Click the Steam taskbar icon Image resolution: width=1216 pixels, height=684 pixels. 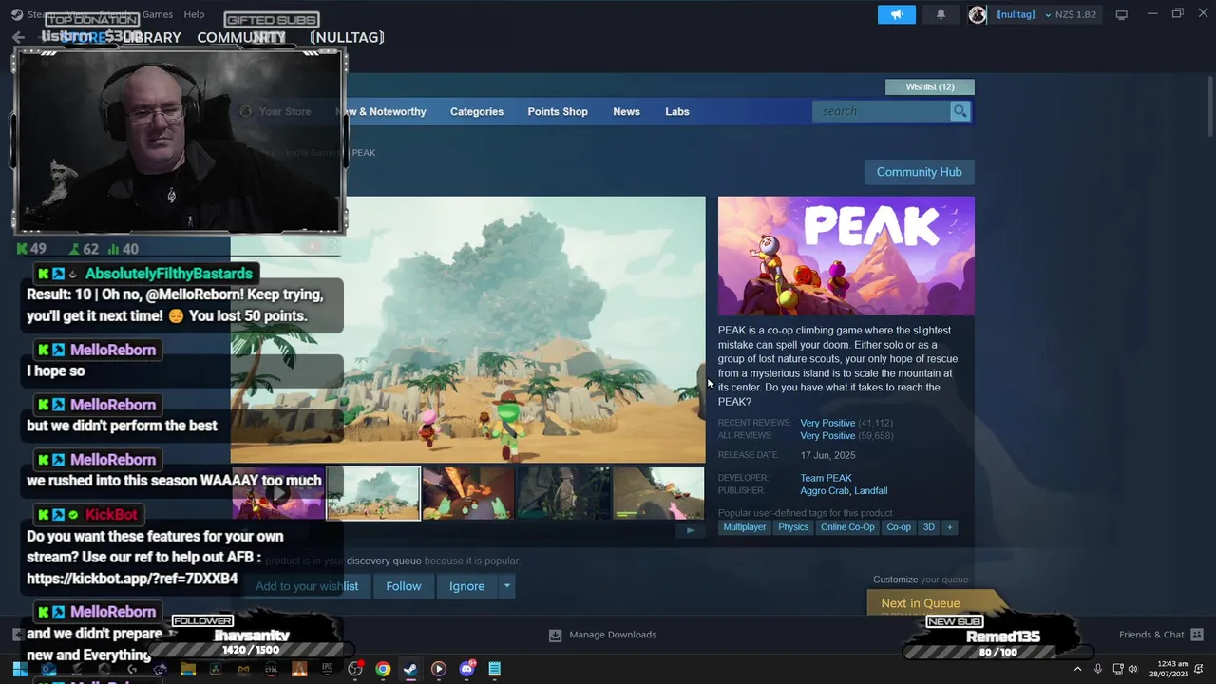410,669
